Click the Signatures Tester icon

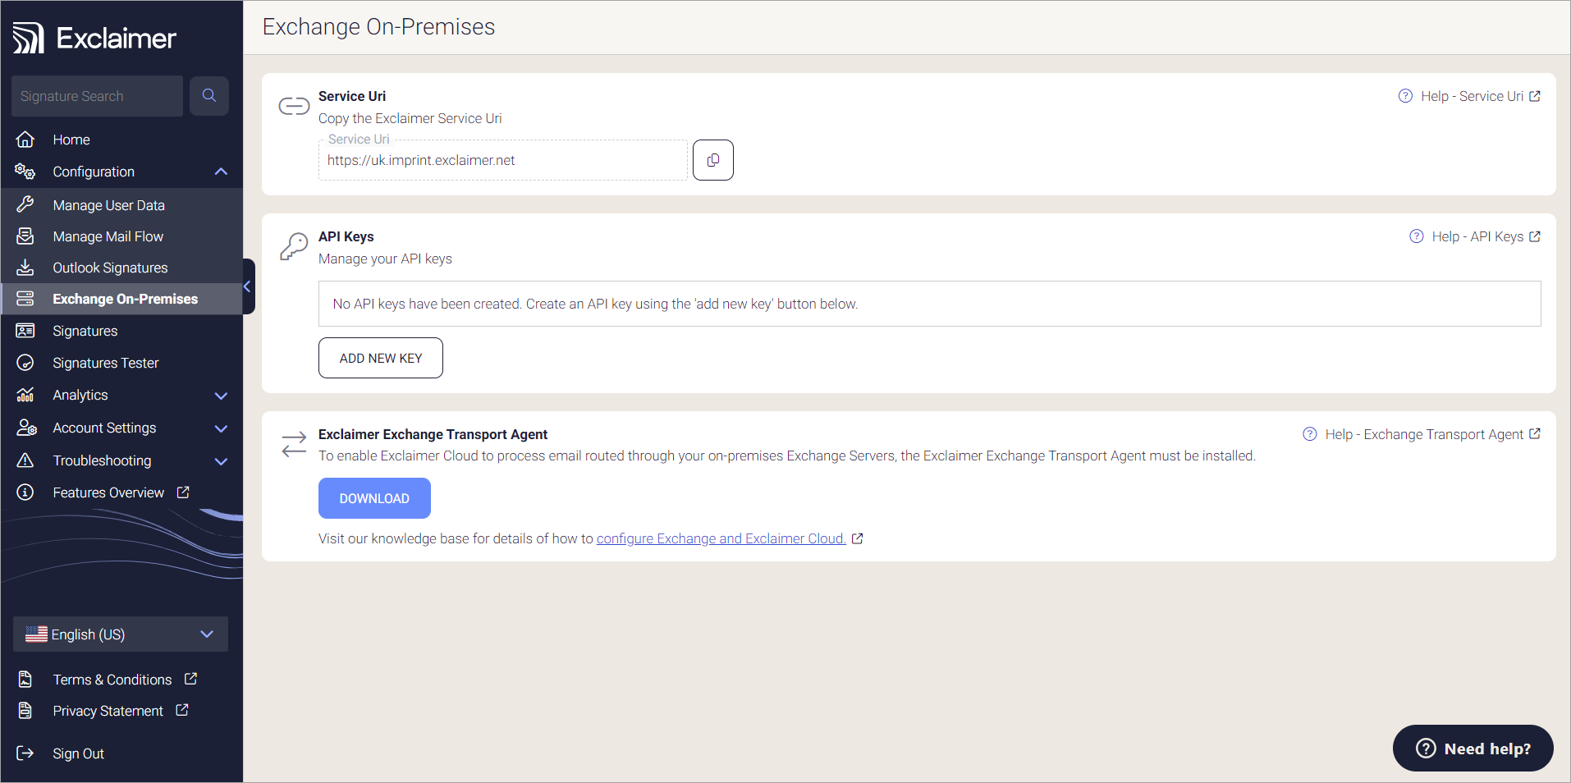click(25, 362)
